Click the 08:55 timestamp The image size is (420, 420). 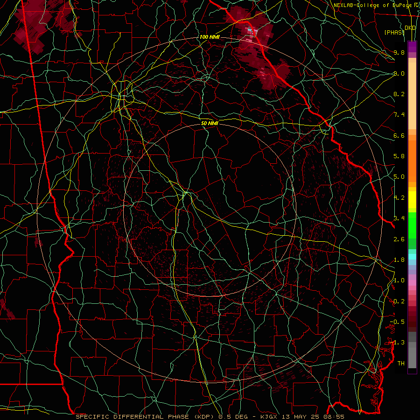coord(334,417)
